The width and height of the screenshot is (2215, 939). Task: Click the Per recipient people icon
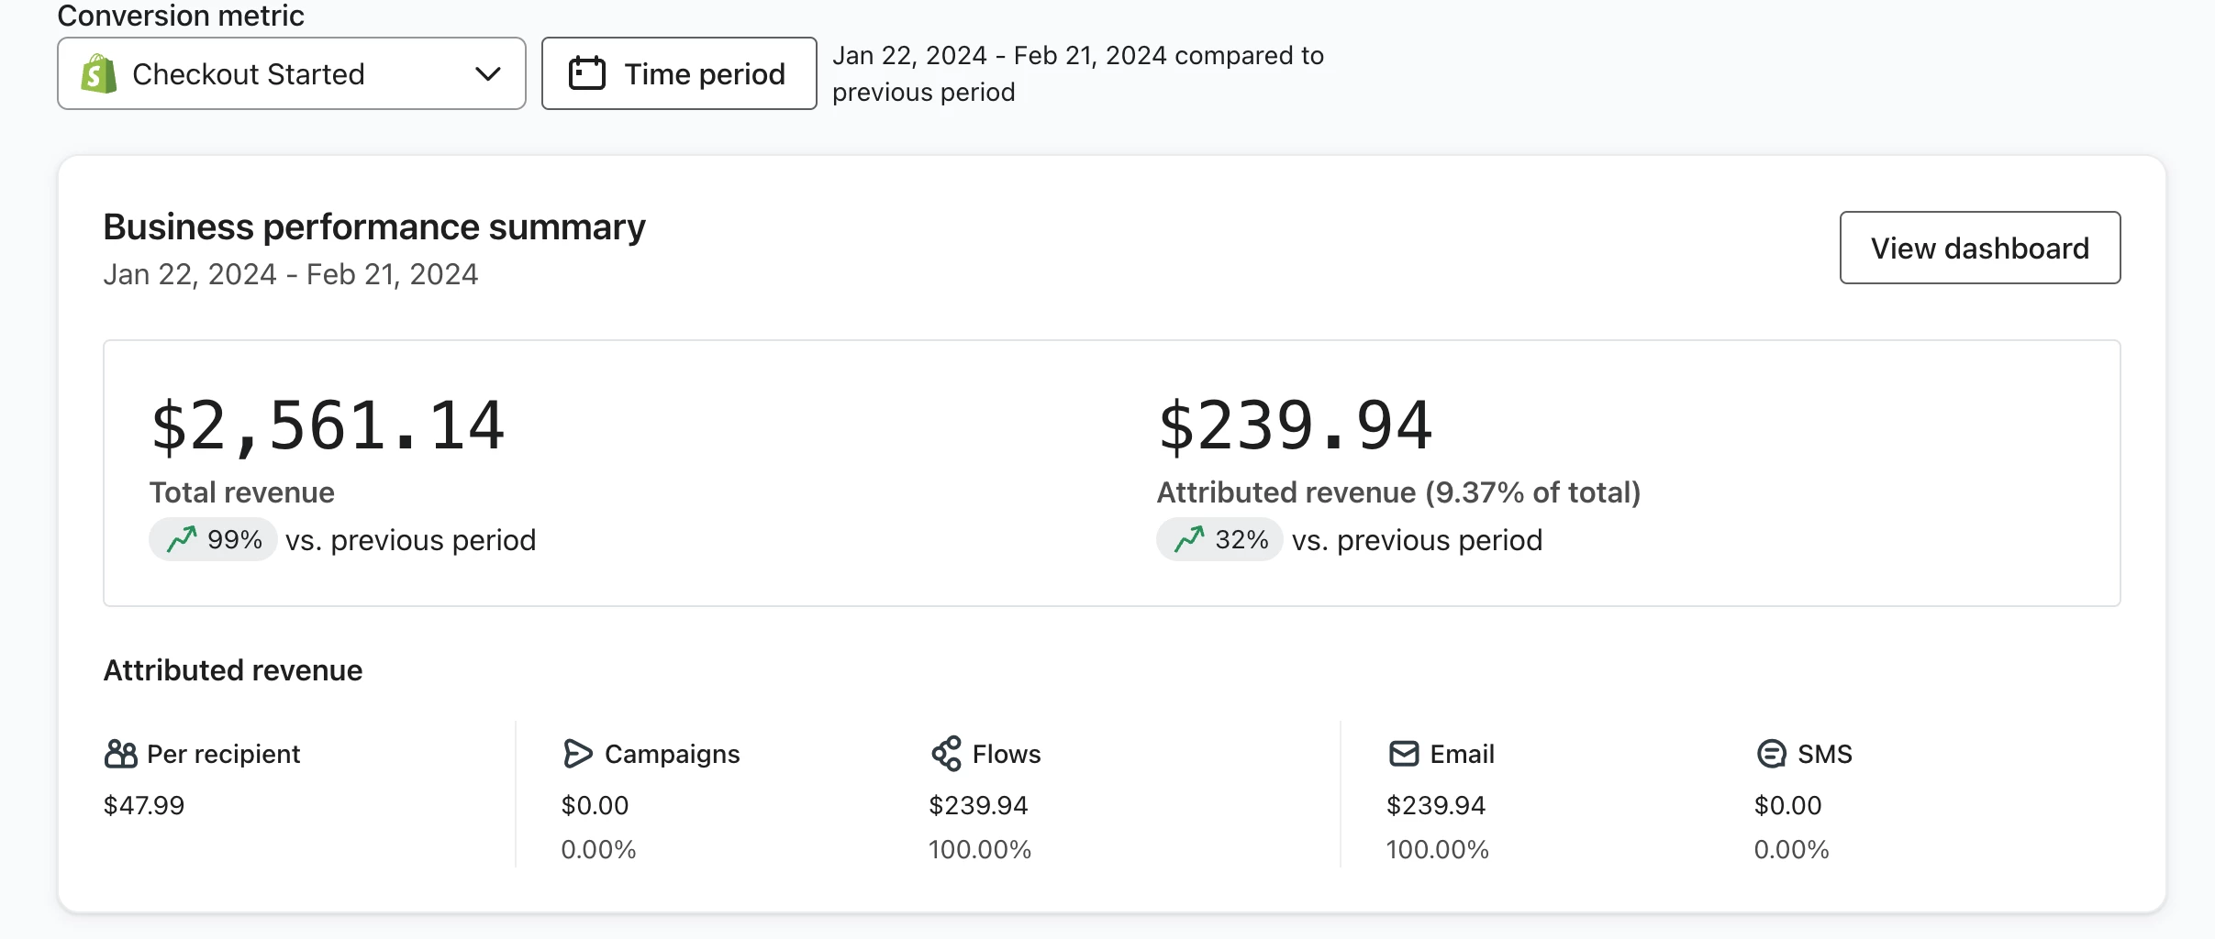120,754
